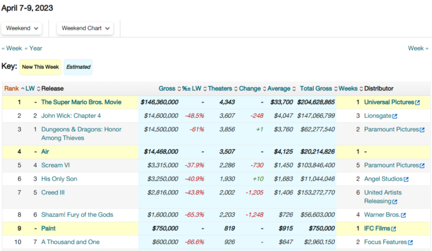Click external link icon beside Lionsgate
The width and height of the screenshot is (432, 251).
point(395,116)
